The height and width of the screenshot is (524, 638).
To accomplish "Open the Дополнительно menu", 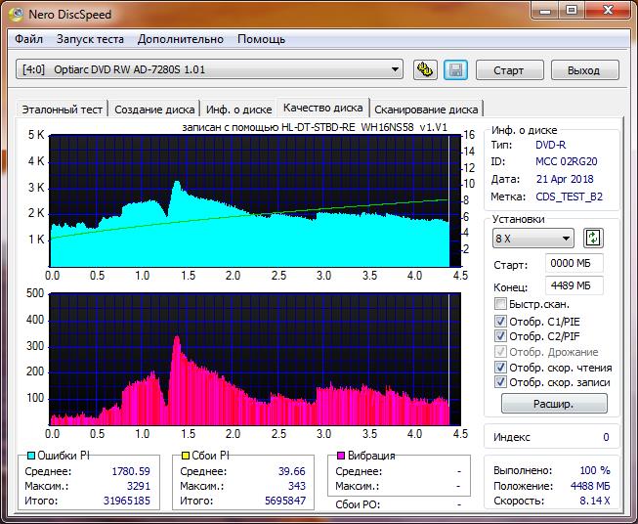I will pyautogui.click(x=181, y=39).
